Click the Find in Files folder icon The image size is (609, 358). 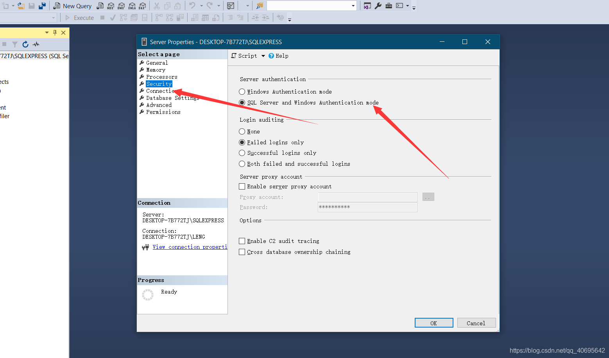tap(260, 6)
